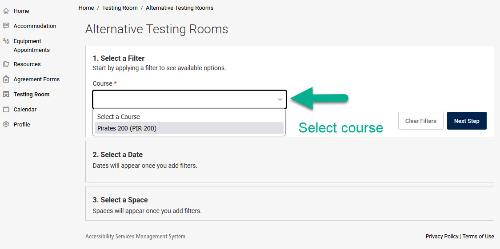This screenshot has height=249, width=500.
Task: Click the Resources folder icon
Action: tap(6, 64)
